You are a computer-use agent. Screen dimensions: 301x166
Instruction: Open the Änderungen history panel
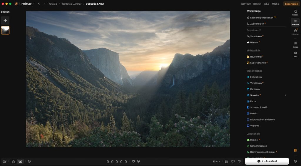295,32
